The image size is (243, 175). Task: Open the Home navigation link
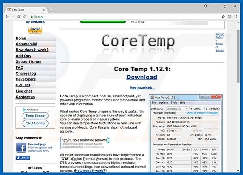tap(21, 38)
